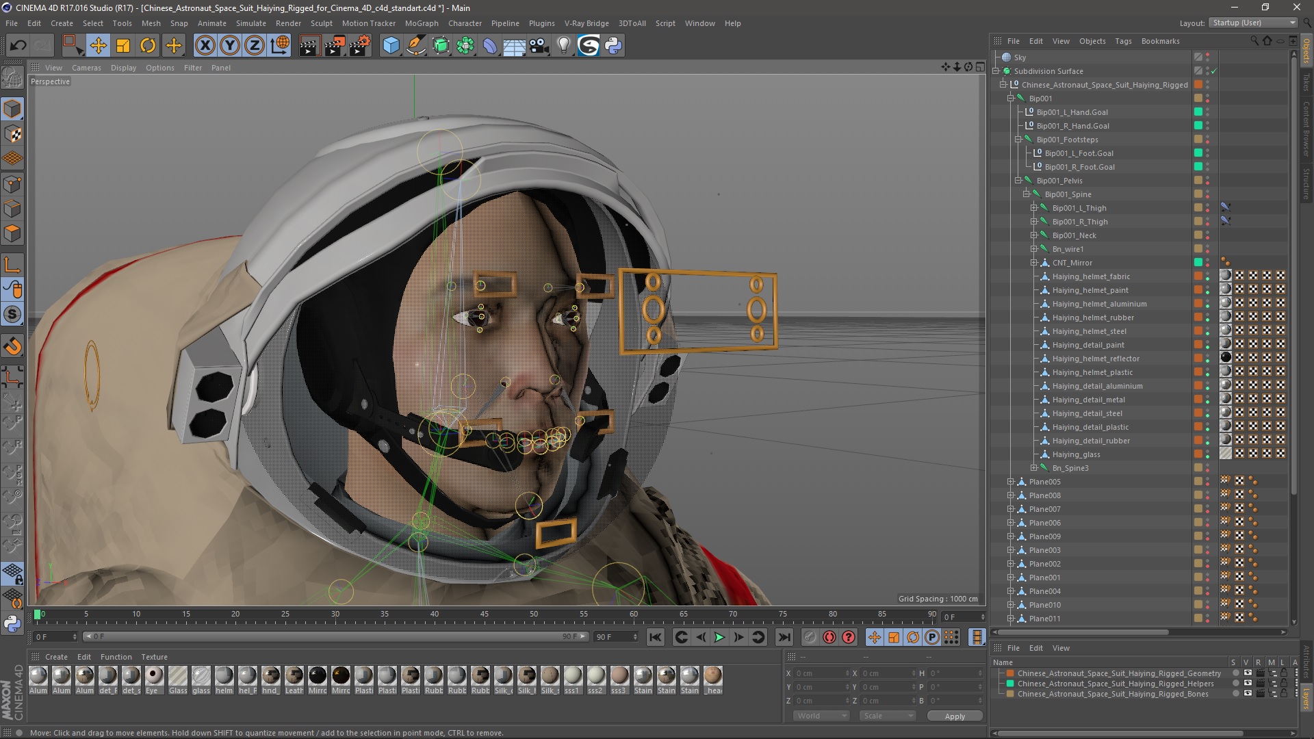Select the Eye material swatch
The width and height of the screenshot is (1314, 739).
click(x=155, y=680)
